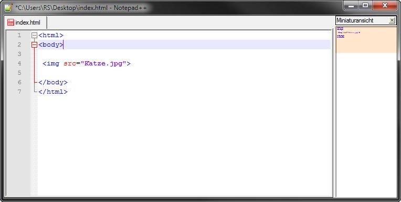Click the document map thumbnail preview
Viewport: 401px width, 202px height.
pos(366,40)
